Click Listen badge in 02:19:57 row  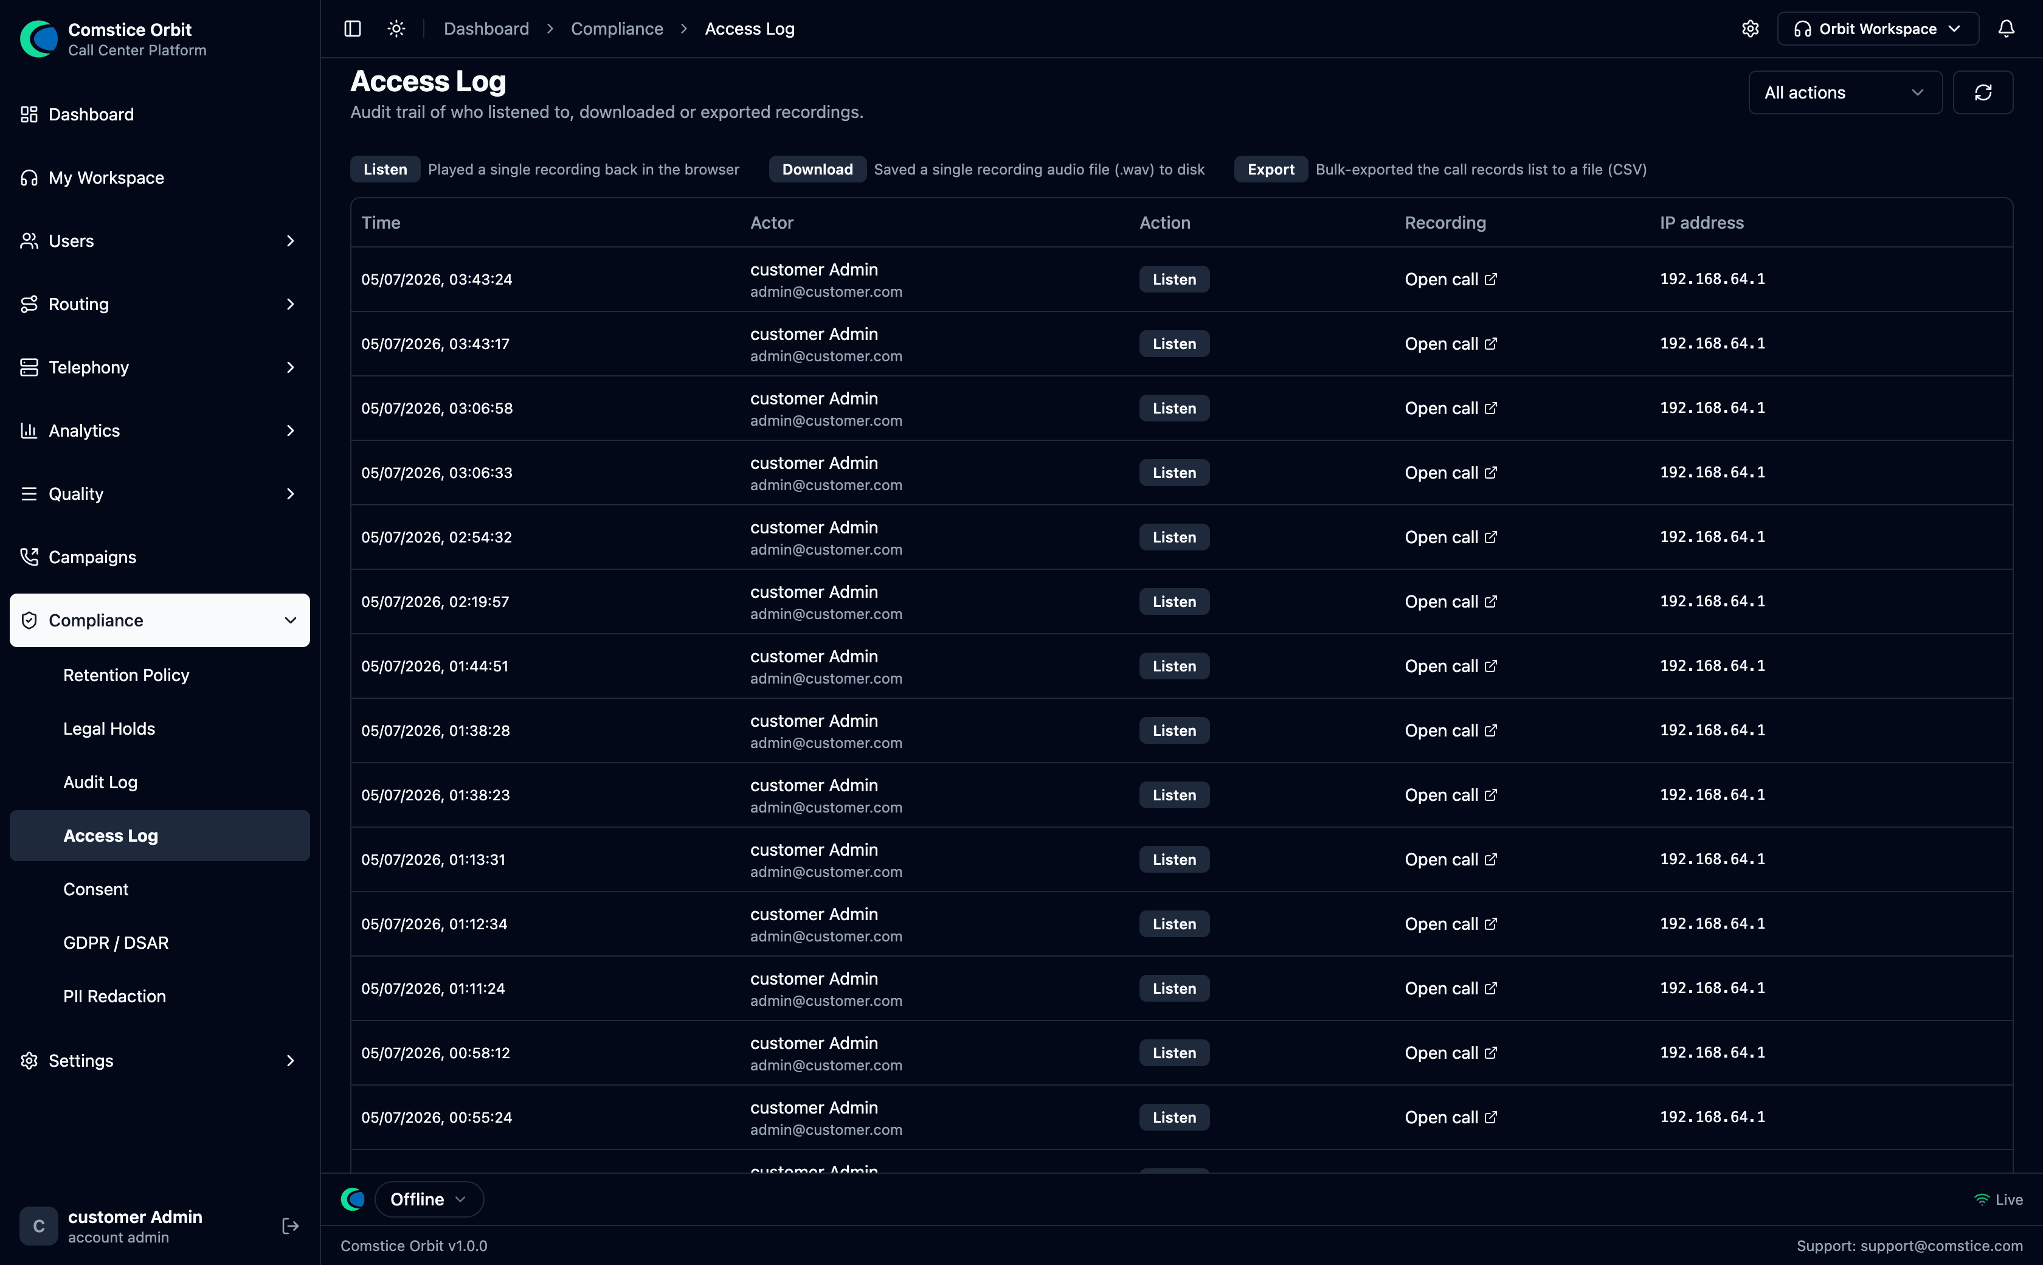1174,601
